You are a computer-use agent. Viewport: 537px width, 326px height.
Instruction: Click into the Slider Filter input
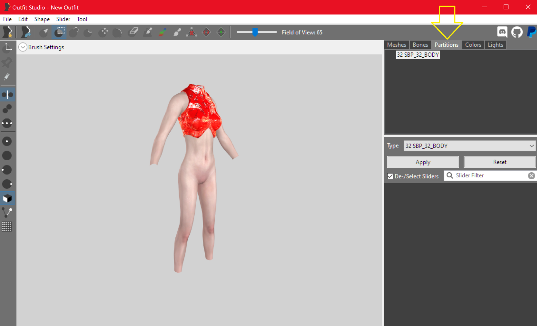pyautogui.click(x=490, y=175)
